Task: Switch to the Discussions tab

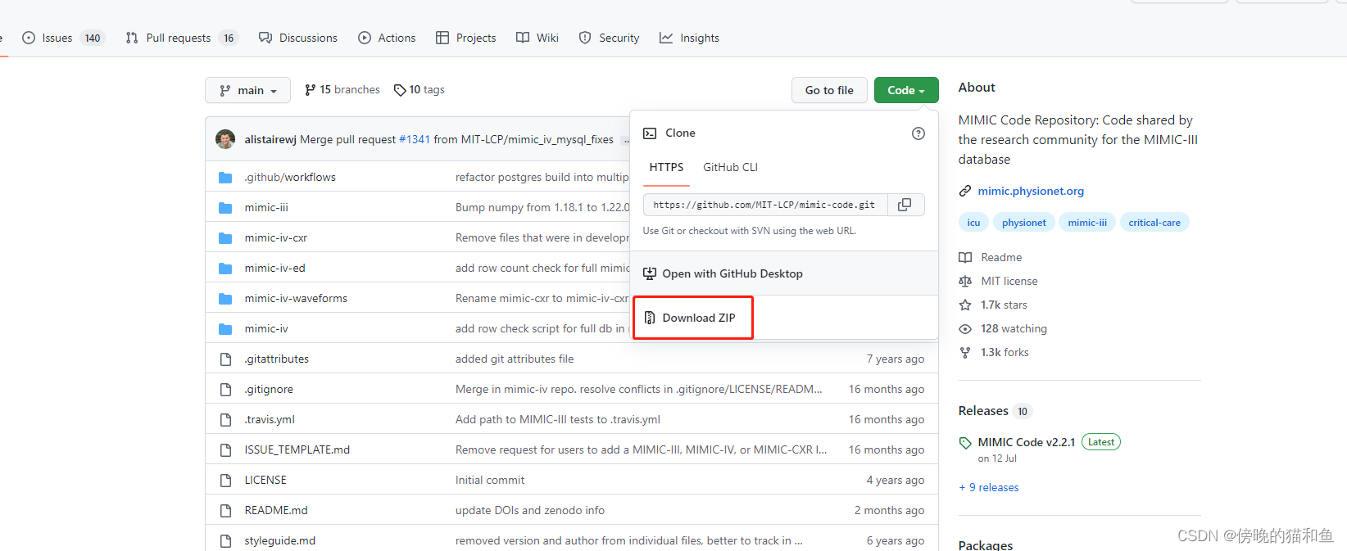Action: [298, 38]
